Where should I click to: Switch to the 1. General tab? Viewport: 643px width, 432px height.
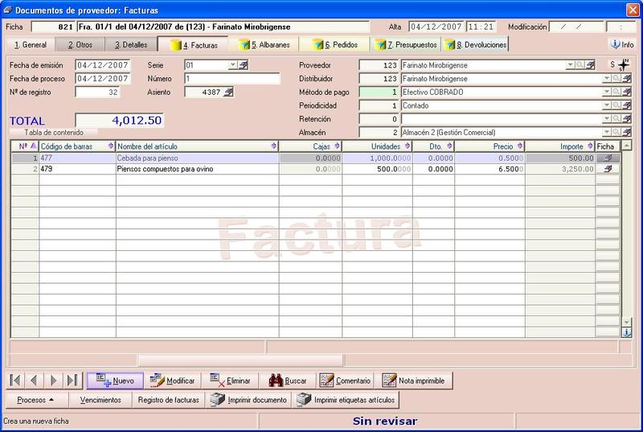click(x=31, y=44)
